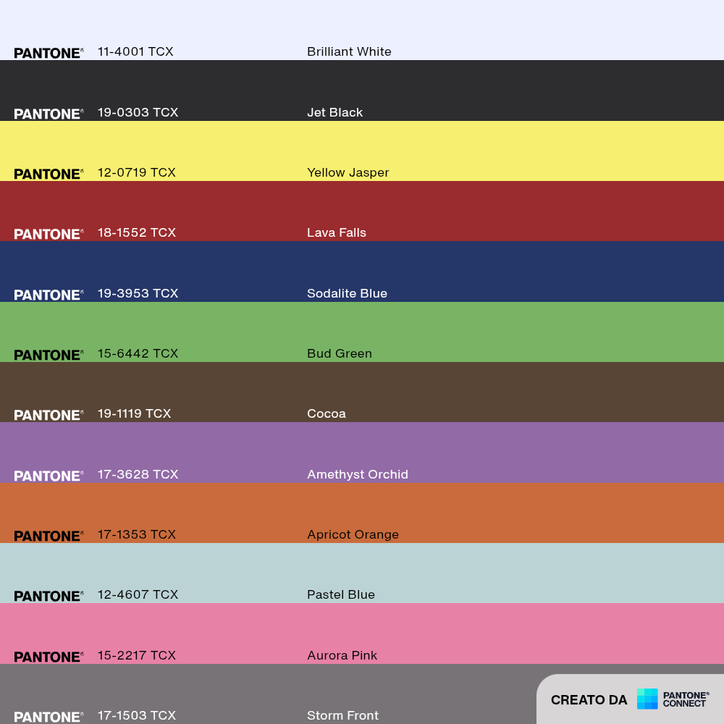Image resolution: width=724 pixels, height=724 pixels.
Task: Click the PANTONE logo on Cocoa row
Action: (x=49, y=415)
